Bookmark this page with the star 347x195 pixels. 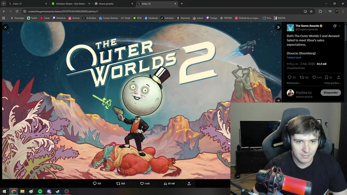click(311, 11)
